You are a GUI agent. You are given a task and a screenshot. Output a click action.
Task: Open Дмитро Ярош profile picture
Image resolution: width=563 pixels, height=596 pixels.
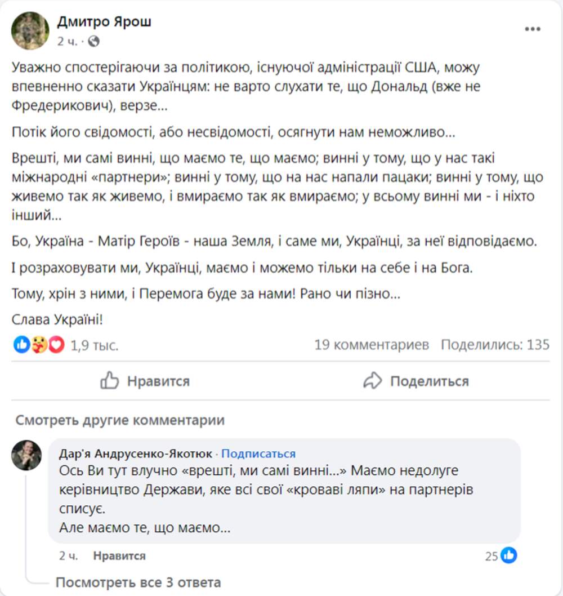tap(30, 30)
